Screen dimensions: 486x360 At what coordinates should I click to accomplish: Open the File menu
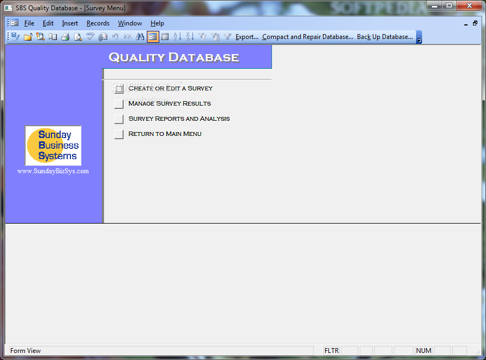[29, 23]
